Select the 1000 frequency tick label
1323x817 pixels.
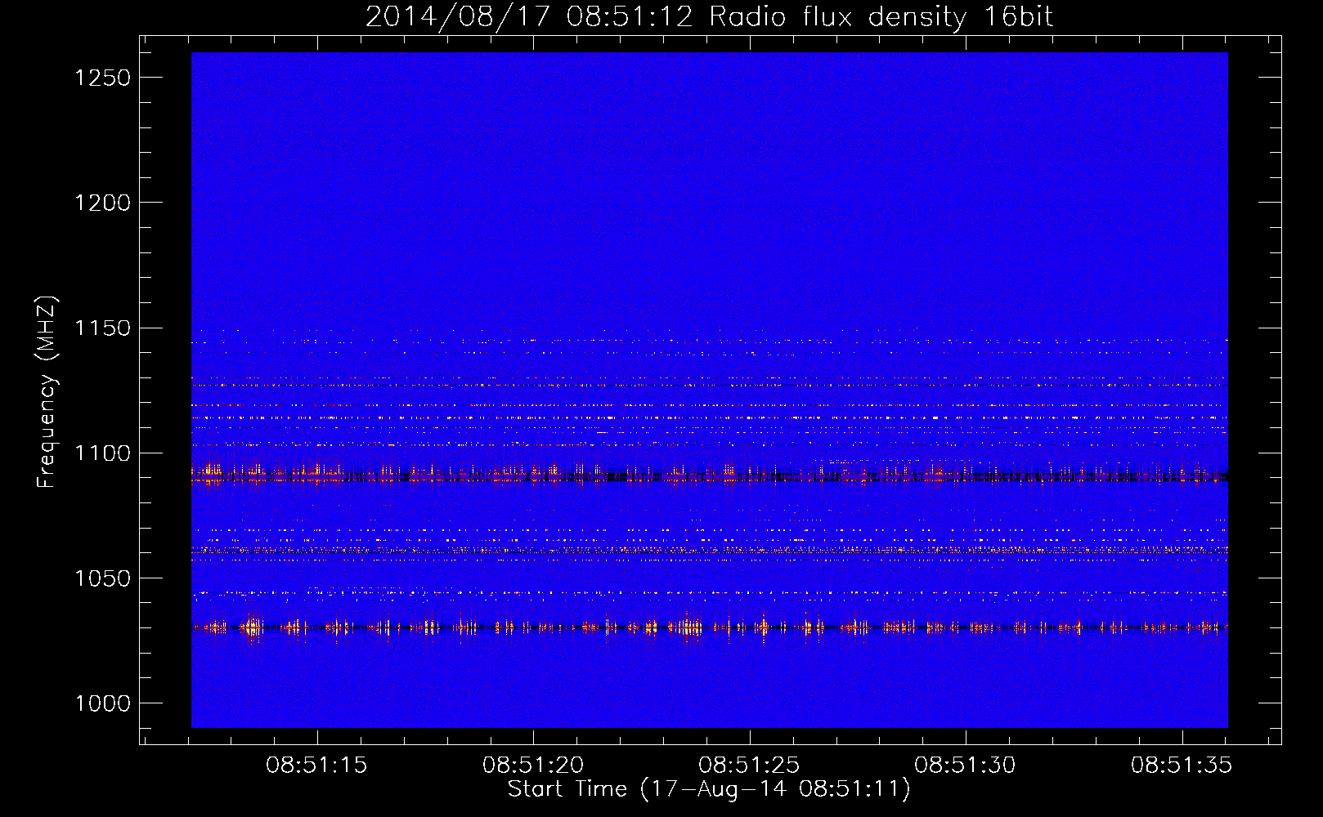(102, 703)
